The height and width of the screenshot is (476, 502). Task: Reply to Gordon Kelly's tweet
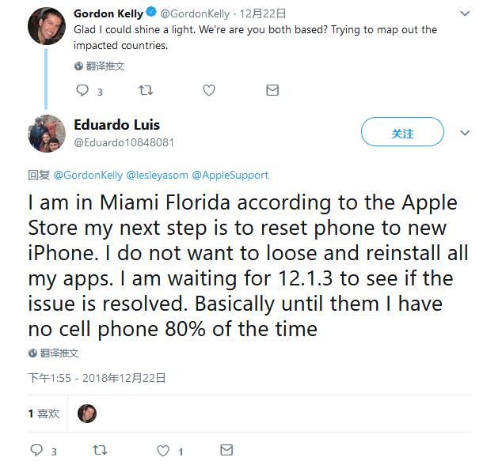point(83,91)
